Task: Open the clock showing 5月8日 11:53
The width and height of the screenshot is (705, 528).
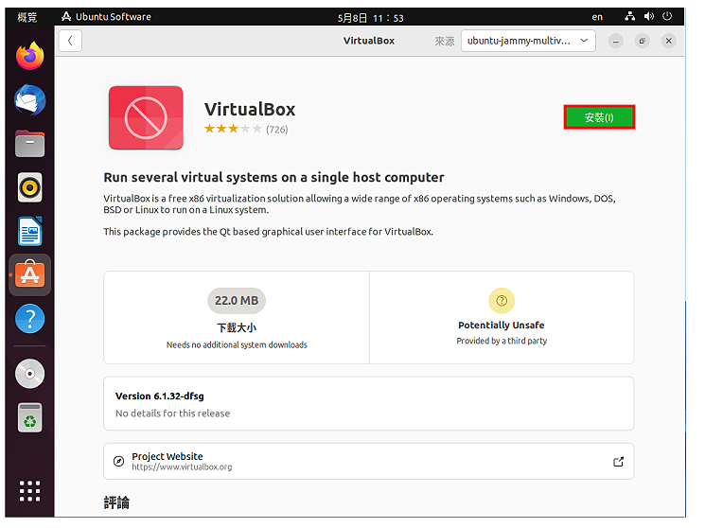Action: coord(371,18)
